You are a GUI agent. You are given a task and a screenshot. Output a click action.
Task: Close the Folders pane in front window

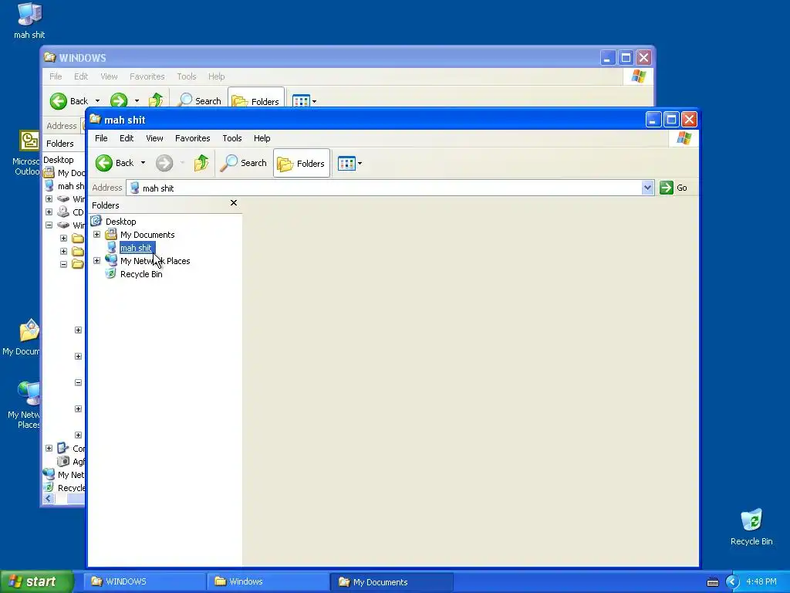click(233, 203)
